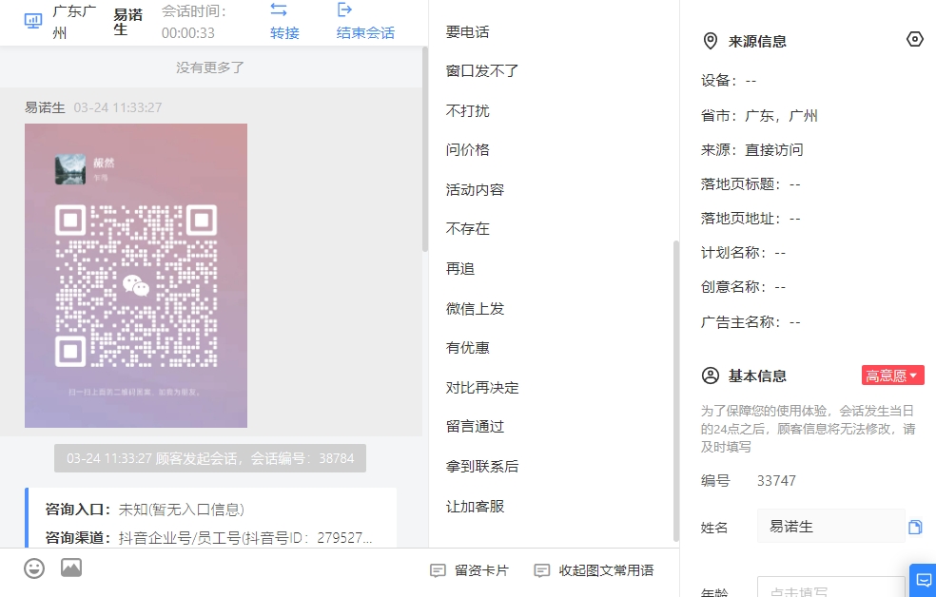Click the 易诺生 name in chat header

128,22
